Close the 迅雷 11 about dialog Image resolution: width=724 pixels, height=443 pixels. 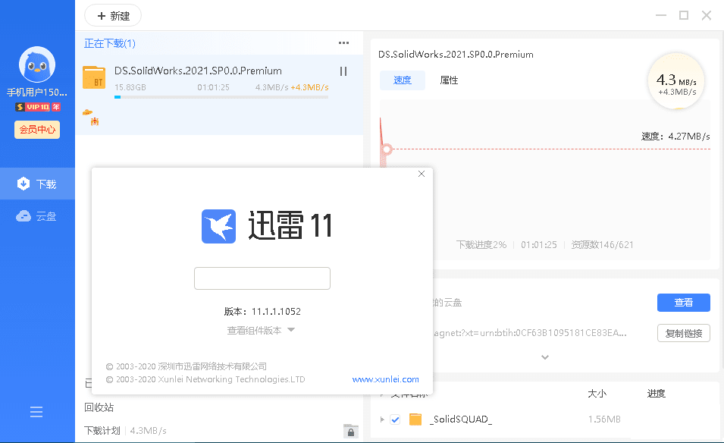tap(421, 174)
